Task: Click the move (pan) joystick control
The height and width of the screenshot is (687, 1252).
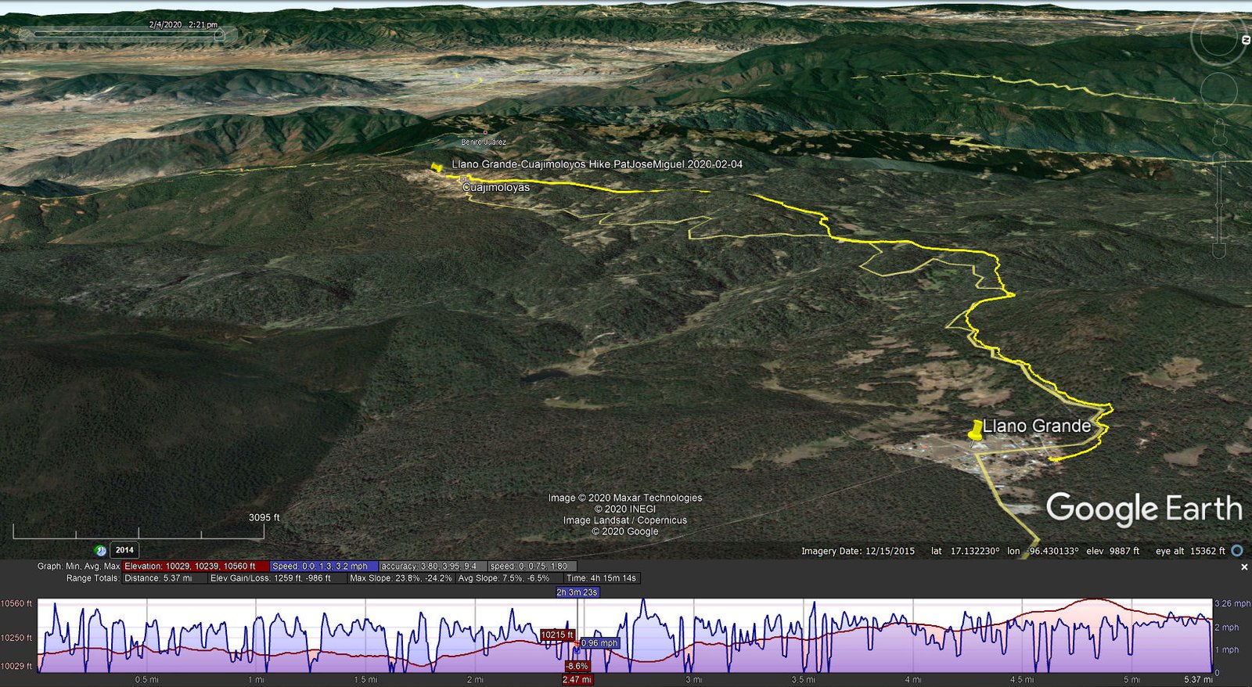Action: click(1218, 90)
